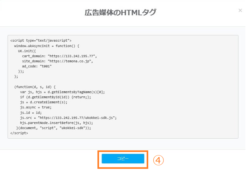Click the (document, "script", "ukokkei-sdk") line
246x172 pixels.
point(53,128)
